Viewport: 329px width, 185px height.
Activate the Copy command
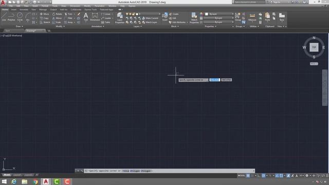pyautogui.click(x=44, y=18)
